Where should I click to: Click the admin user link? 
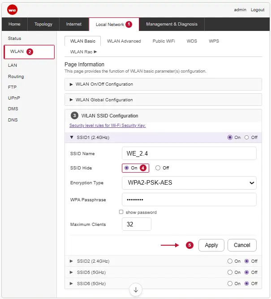(x=240, y=10)
